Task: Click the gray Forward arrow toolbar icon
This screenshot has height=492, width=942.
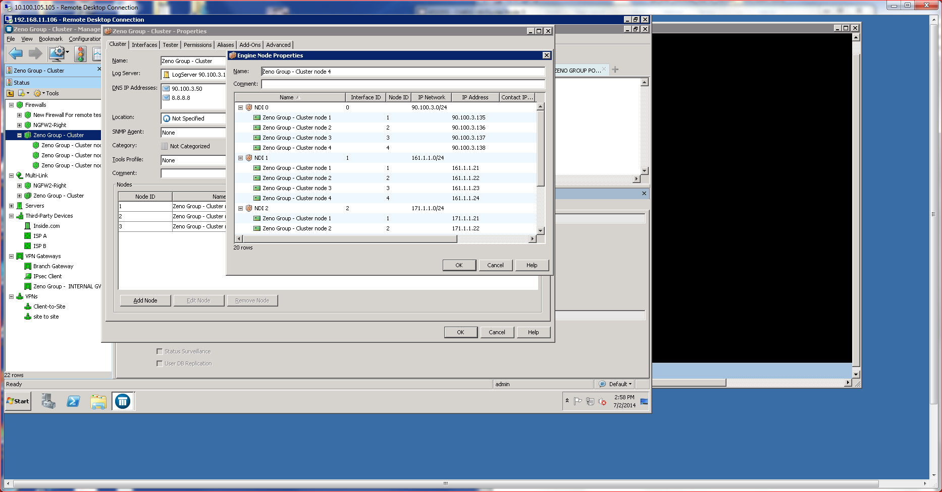Action: coord(35,53)
